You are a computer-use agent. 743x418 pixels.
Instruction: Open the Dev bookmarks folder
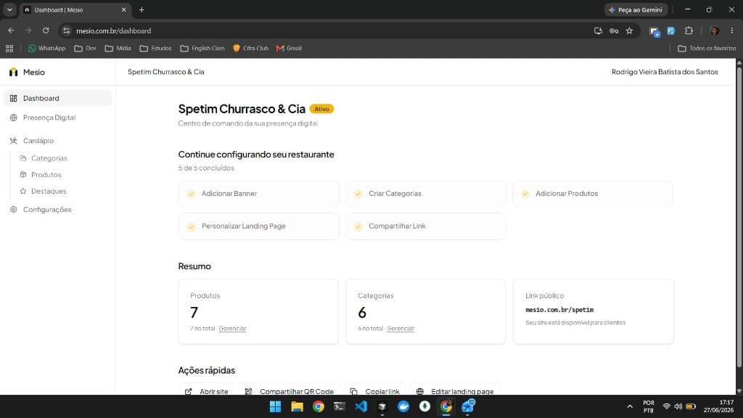86,49
